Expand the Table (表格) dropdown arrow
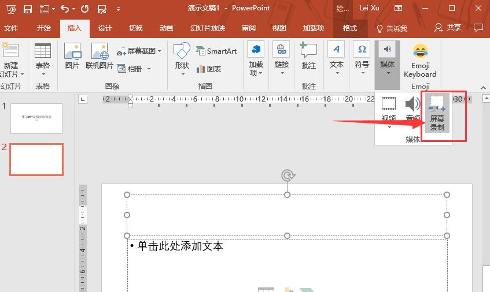This screenshot has width=490, height=292. (43, 74)
